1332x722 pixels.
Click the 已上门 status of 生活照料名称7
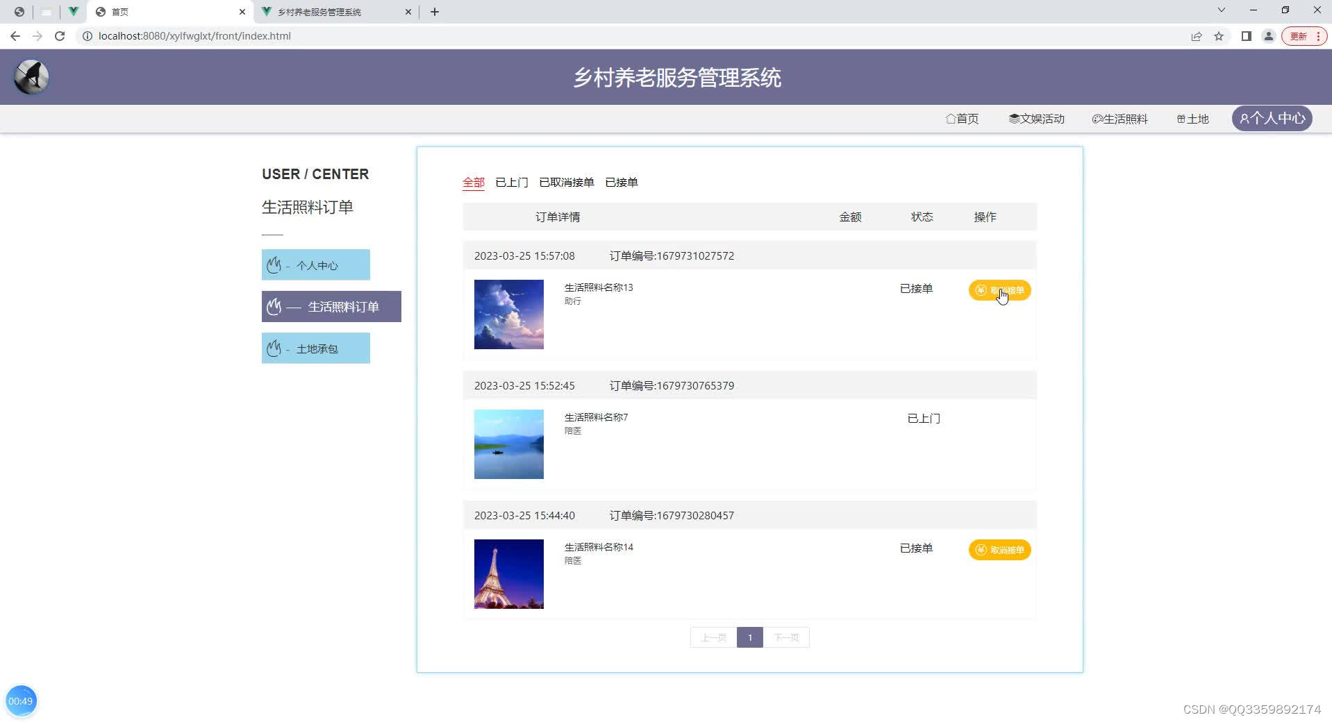click(924, 419)
